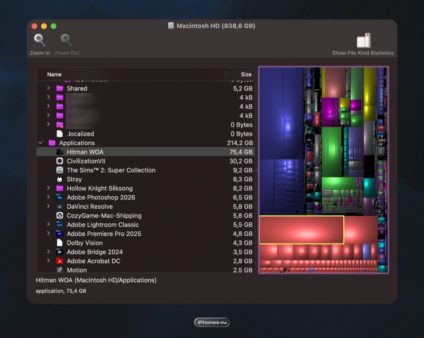
Task: Expand the DaVinci Resolve entry
Action: pyautogui.click(x=49, y=206)
